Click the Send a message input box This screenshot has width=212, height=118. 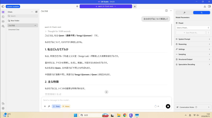tap(107, 100)
